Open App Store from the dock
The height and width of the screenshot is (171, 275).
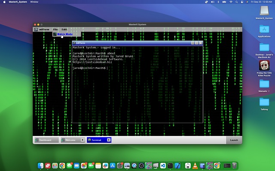(x=113, y=165)
